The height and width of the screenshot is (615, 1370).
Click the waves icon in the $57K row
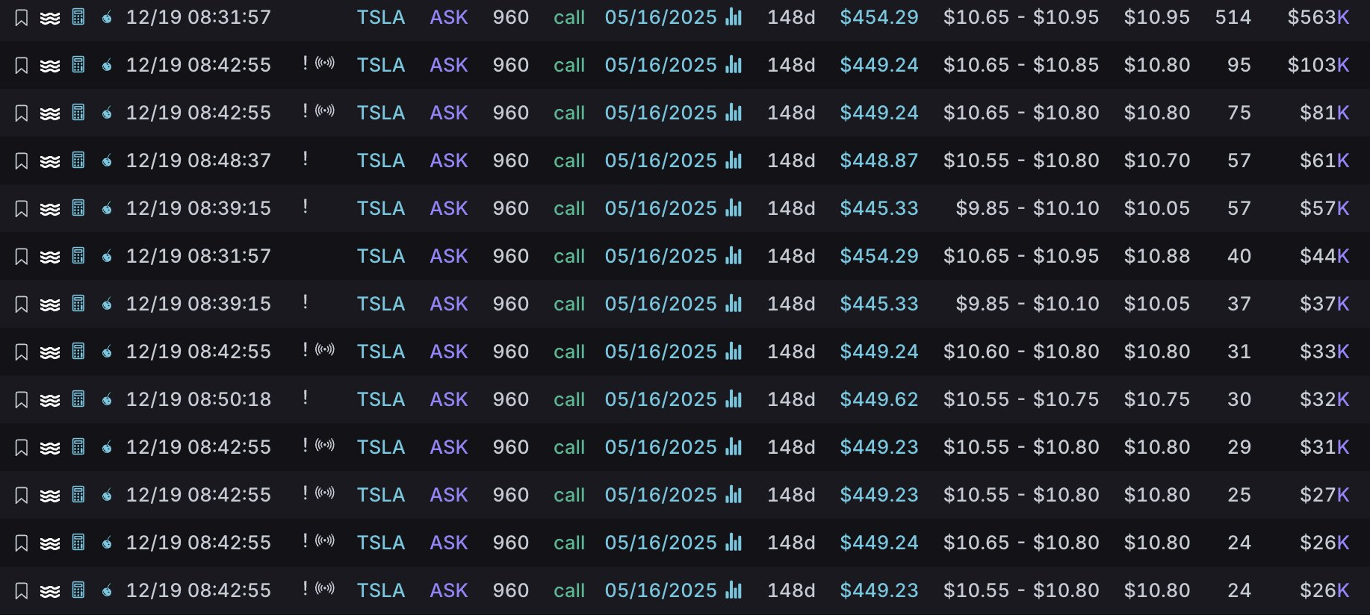click(50, 208)
